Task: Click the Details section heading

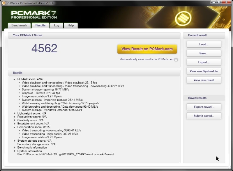Action: pyautogui.click(x=17, y=73)
